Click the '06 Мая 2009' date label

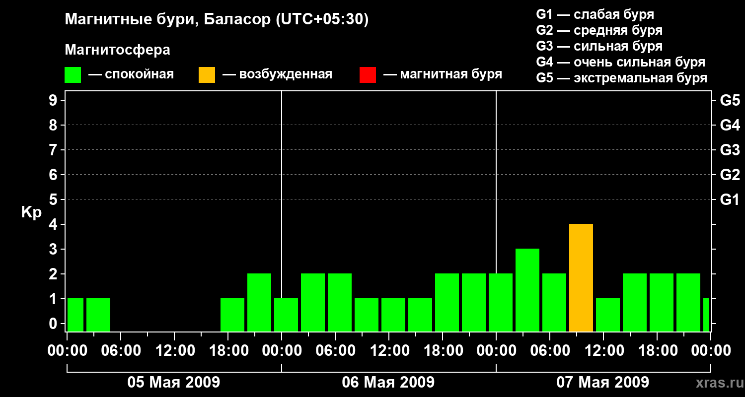click(388, 383)
